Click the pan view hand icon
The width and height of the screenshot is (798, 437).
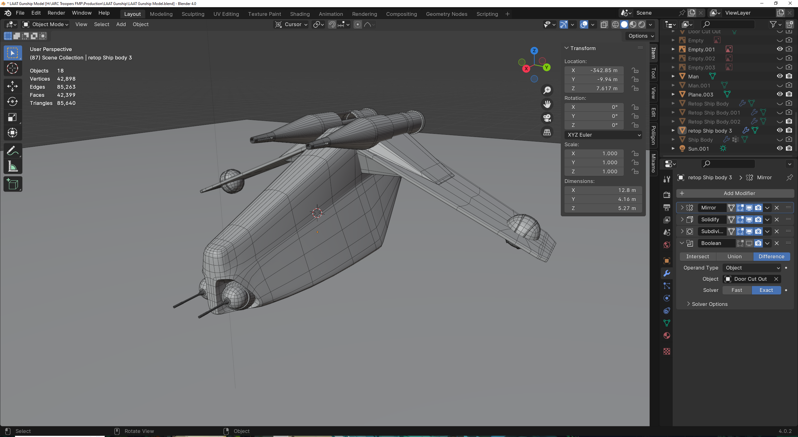point(547,104)
